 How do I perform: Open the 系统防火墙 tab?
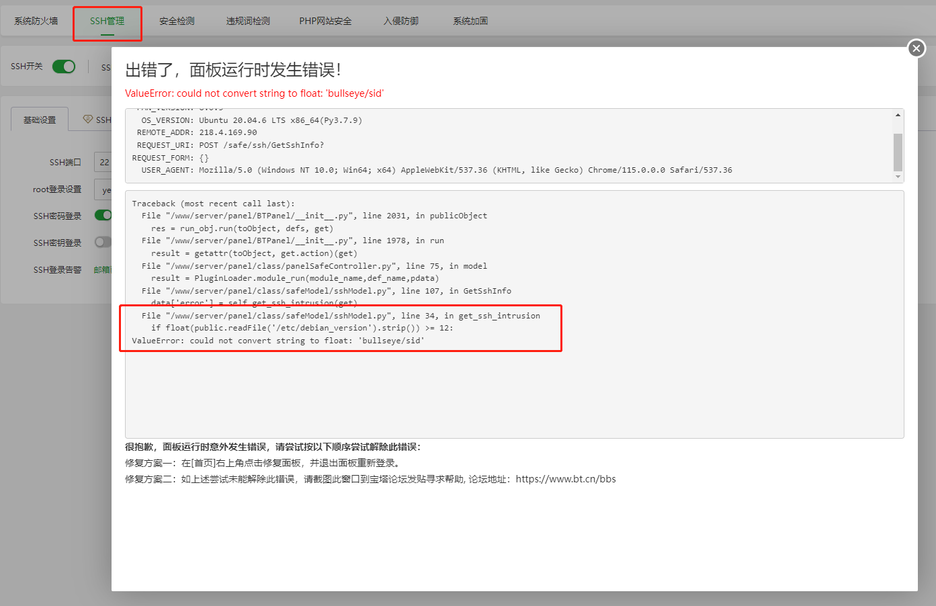click(x=36, y=21)
